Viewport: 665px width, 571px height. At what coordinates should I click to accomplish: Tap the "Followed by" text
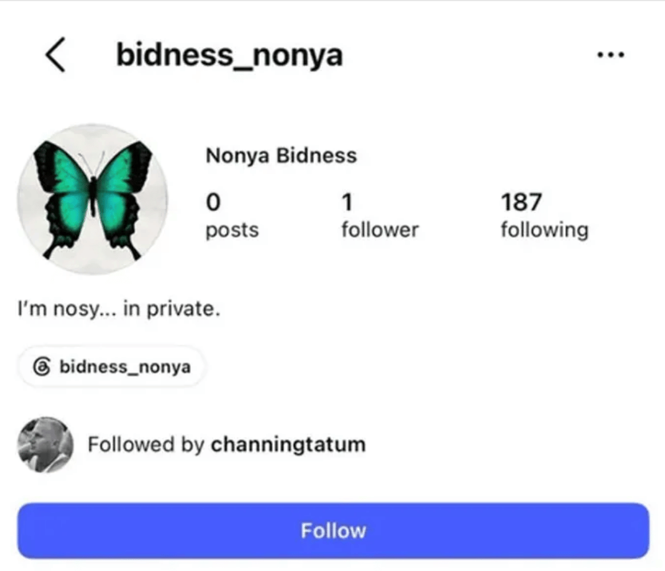point(147,445)
